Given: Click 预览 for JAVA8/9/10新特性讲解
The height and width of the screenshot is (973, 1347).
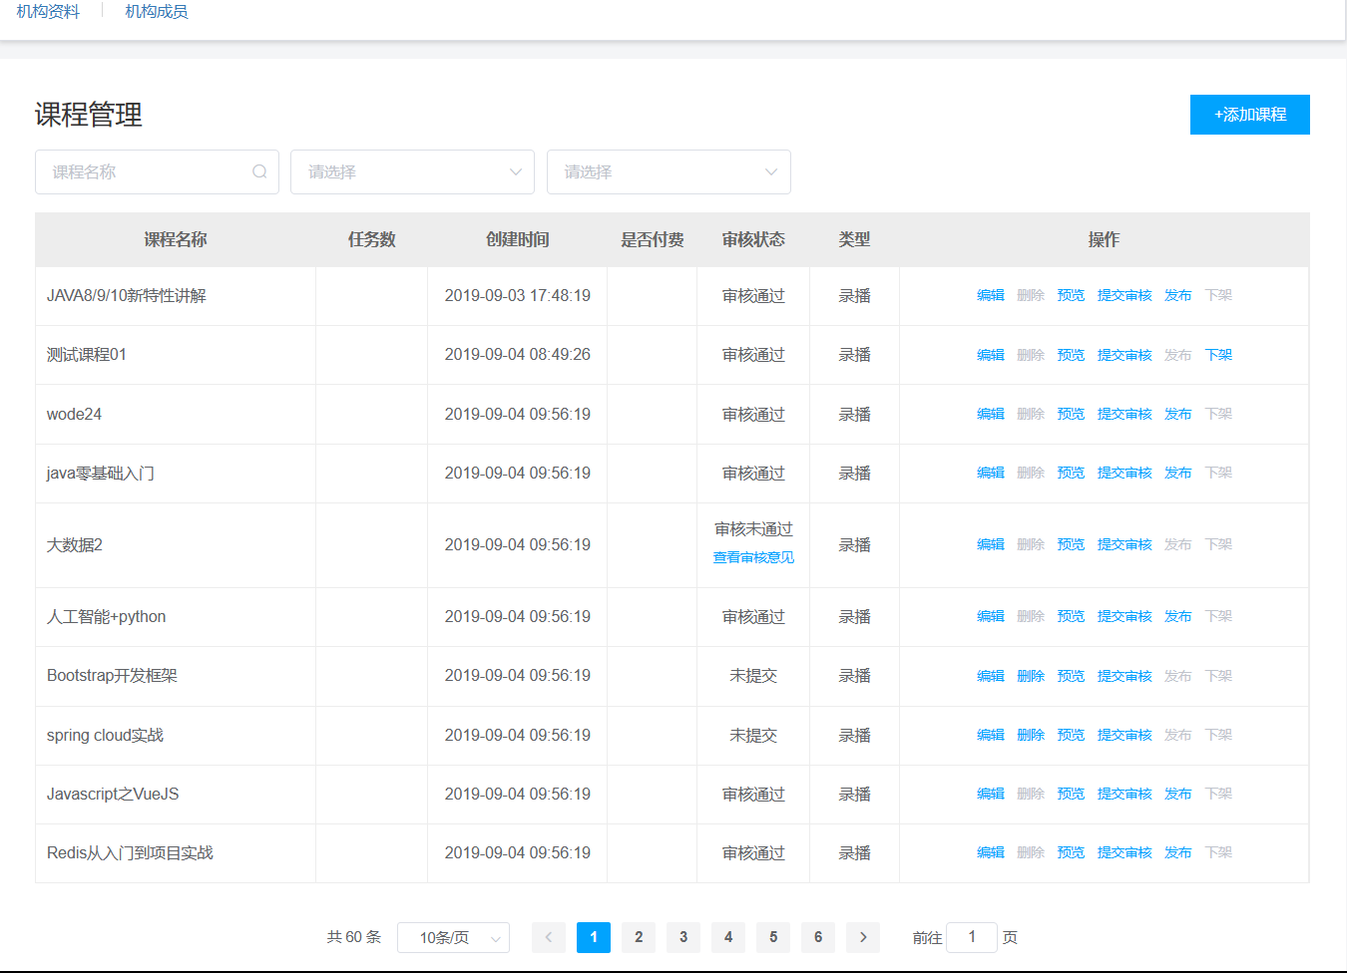Looking at the screenshot, I should click(1071, 295).
